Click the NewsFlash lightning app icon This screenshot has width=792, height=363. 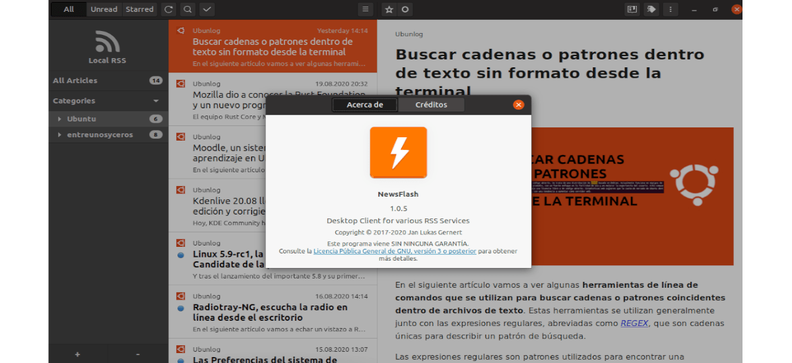[398, 152]
